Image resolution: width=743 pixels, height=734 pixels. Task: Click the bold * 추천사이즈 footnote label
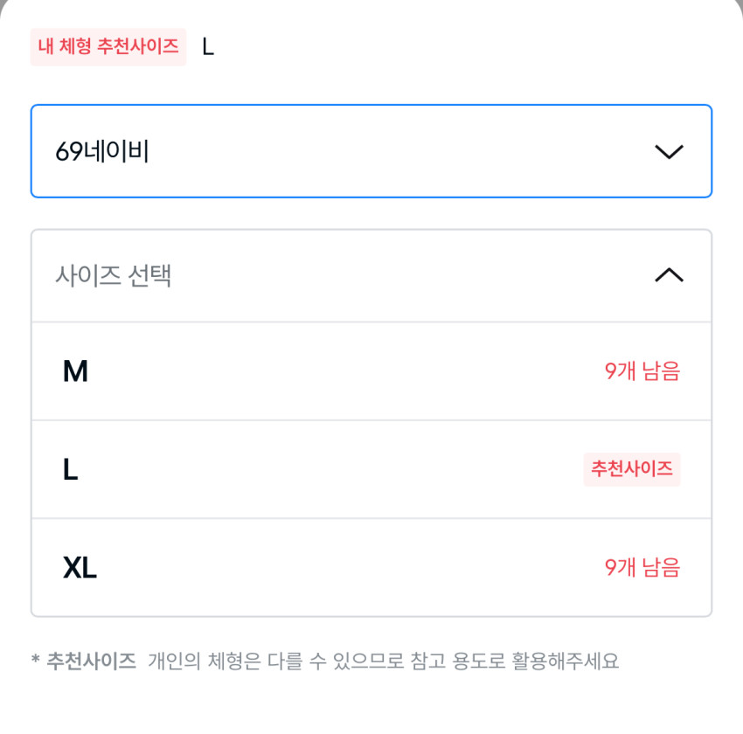tap(91, 661)
